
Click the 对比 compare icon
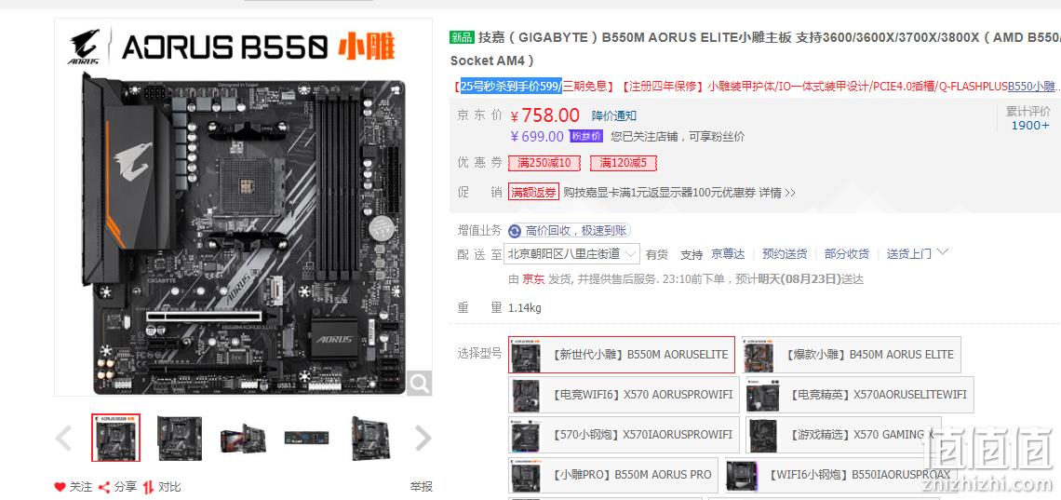pyautogui.click(x=148, y=487)
